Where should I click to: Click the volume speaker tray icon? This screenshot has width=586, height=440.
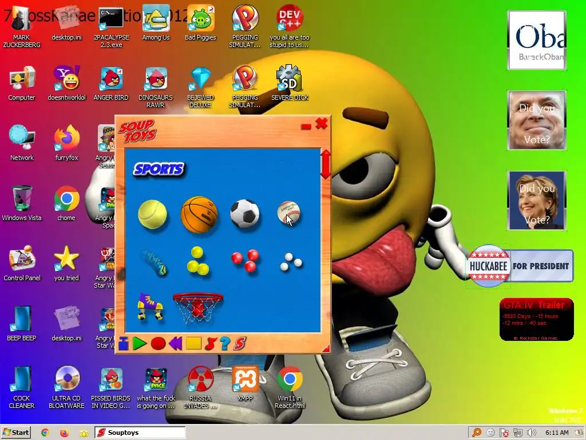[x=532, y=433]
